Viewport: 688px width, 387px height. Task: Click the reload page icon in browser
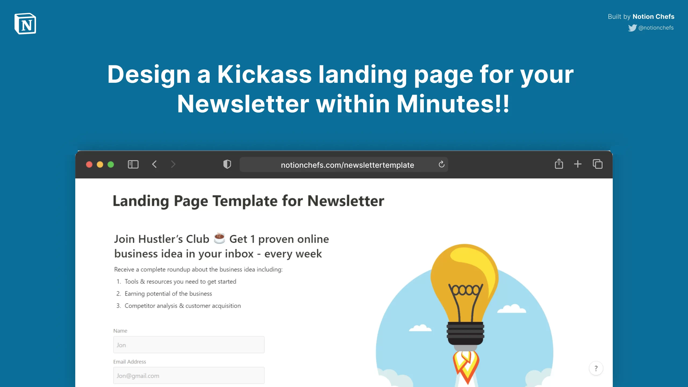pyautogui.click(x=442, y=164)
